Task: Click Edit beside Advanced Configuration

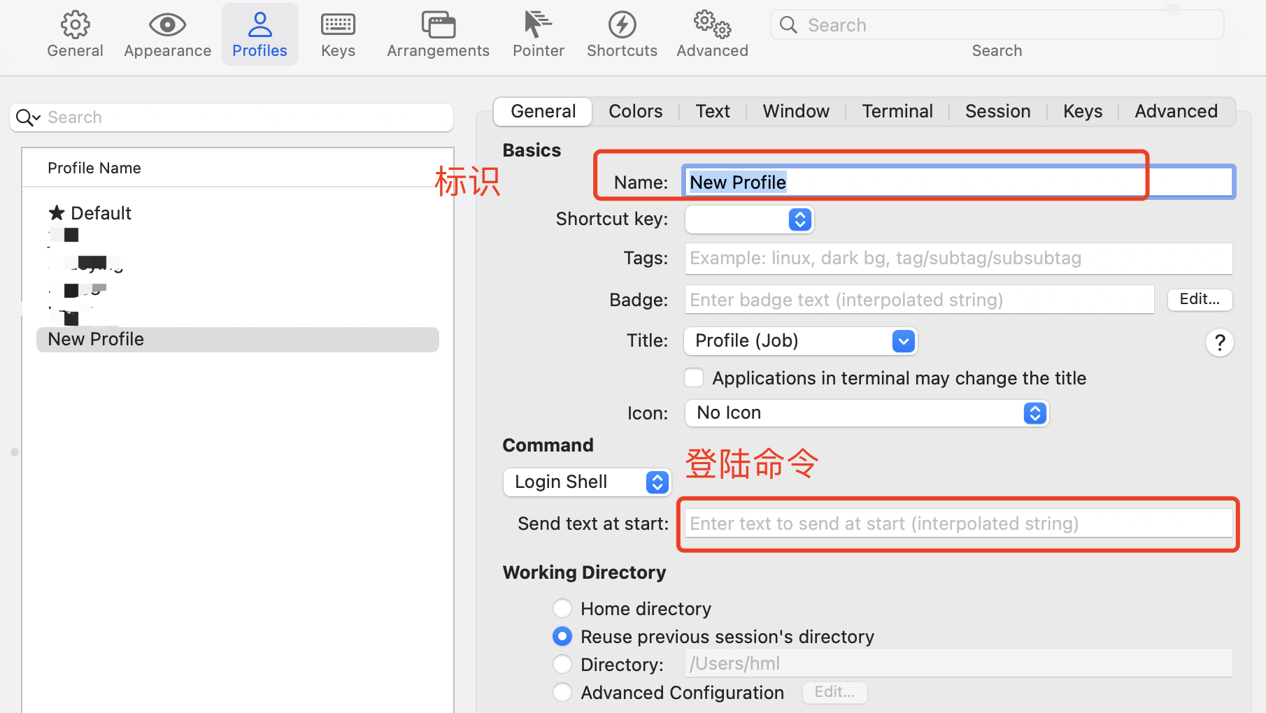Action: (x=834, y=692)
